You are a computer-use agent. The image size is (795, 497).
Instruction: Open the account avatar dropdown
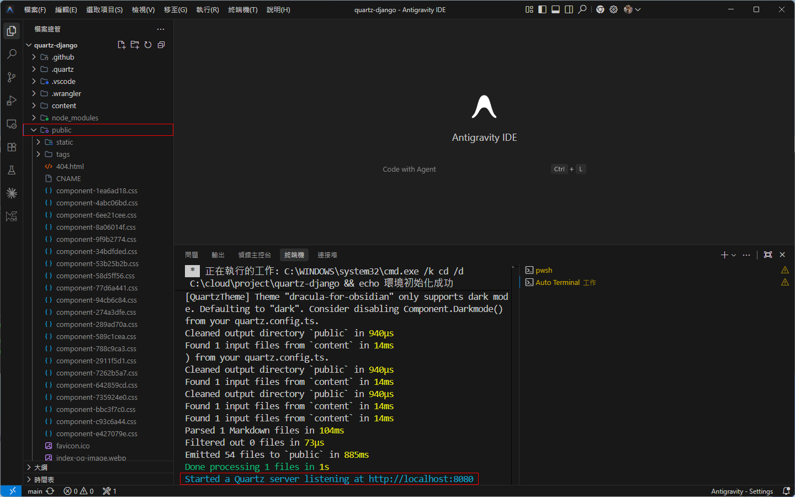coord(632,9)
